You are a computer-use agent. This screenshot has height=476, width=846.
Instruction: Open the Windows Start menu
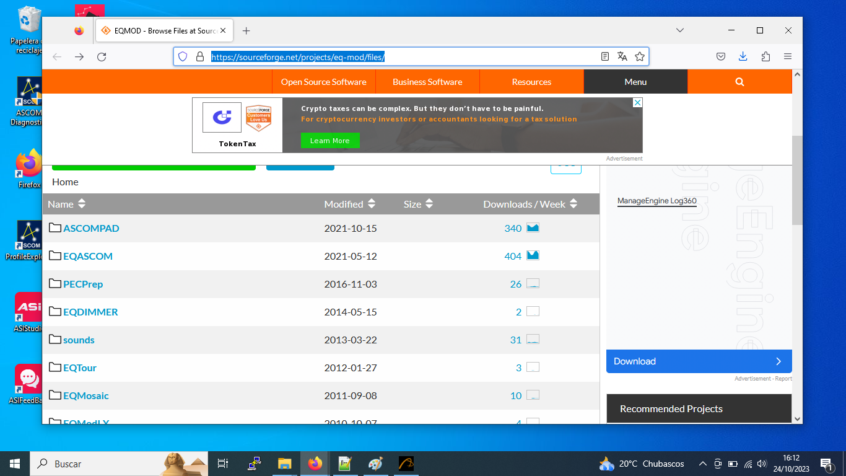click(15, 464)
